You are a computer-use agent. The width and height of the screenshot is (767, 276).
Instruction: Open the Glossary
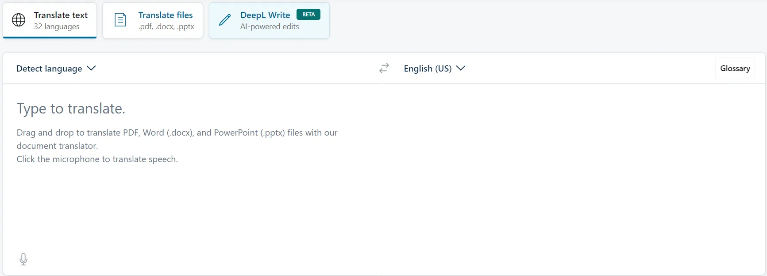click(735, 68)
